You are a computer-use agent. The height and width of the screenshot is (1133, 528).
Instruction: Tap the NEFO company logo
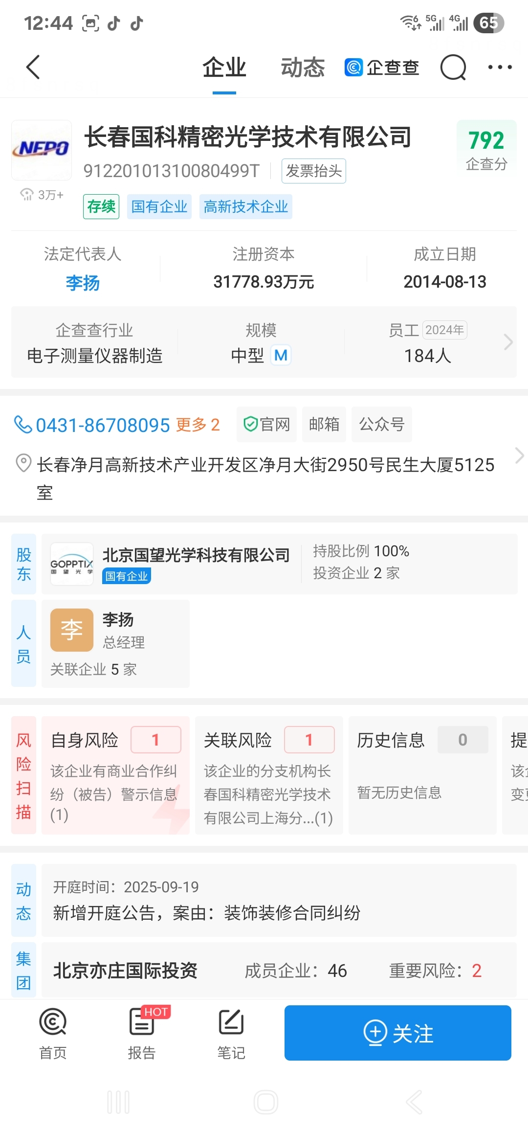pos(42,150)
